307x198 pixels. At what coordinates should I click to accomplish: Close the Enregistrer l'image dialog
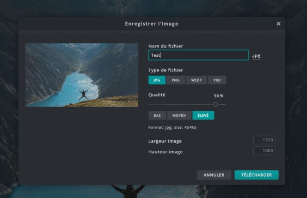278,24
